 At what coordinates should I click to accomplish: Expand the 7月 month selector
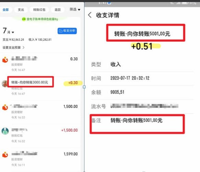tap(8, 31)
